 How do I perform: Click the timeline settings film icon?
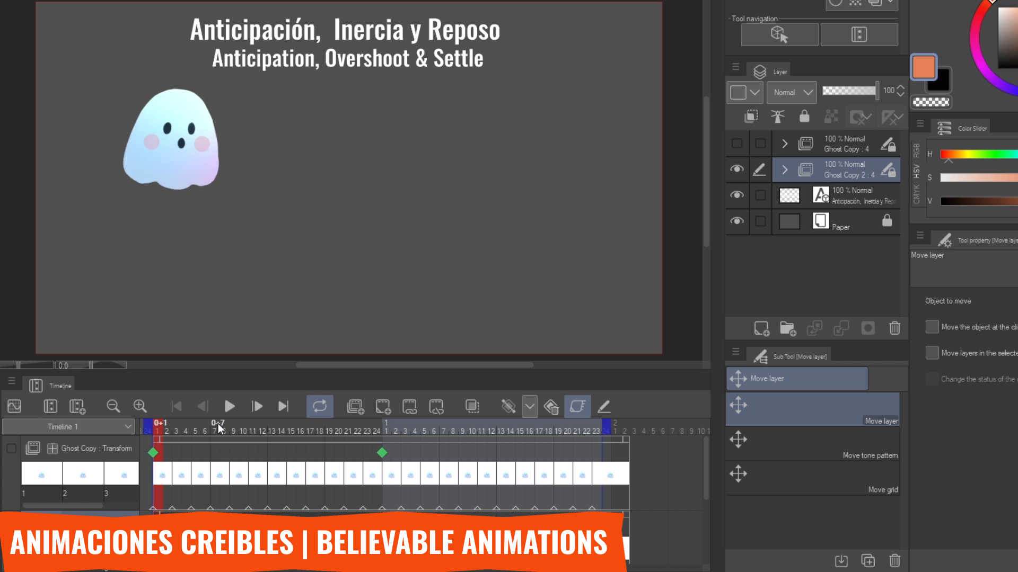click(50, 406)
